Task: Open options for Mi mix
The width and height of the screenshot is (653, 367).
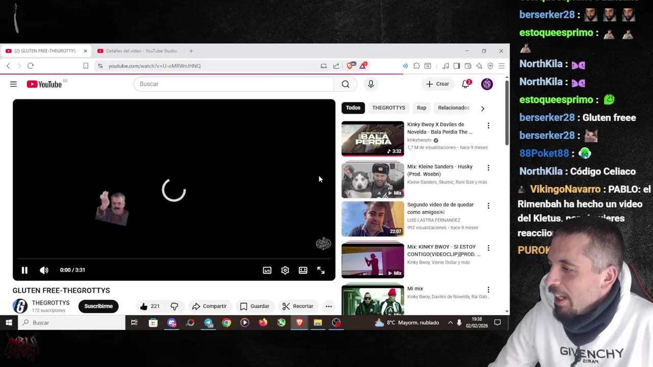Action: point(488,290)
